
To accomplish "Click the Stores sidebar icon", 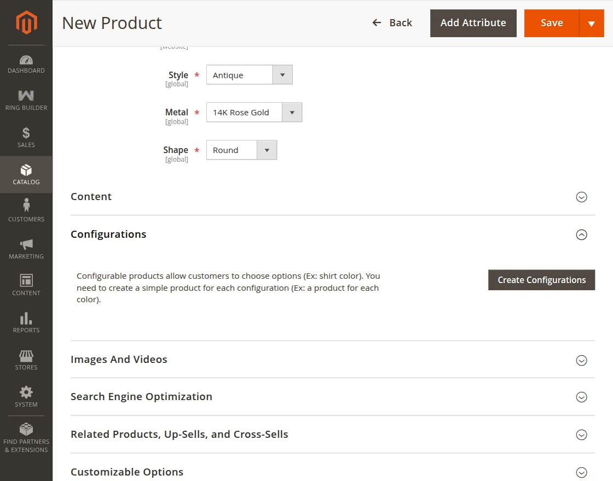I will 26,356.
